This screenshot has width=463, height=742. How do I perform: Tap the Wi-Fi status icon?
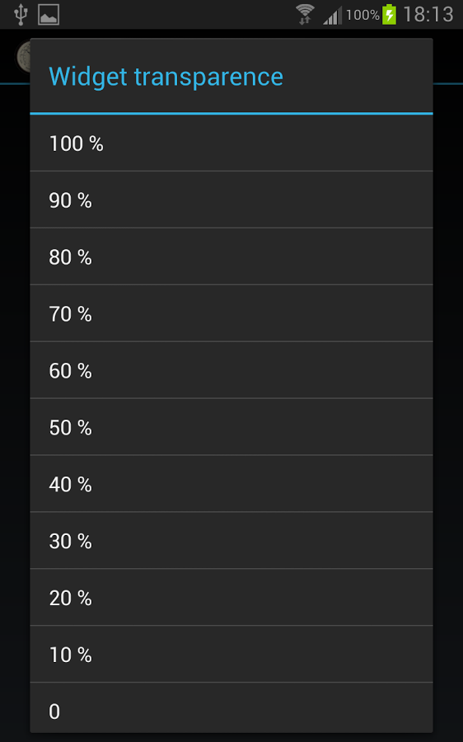point(305,14)
